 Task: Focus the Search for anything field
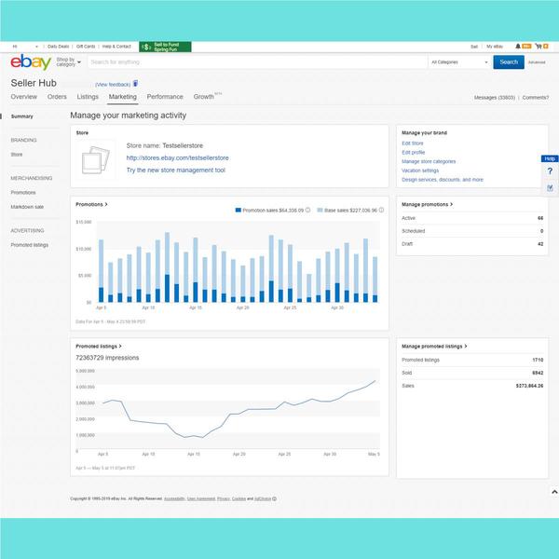[x=257, y=62]
